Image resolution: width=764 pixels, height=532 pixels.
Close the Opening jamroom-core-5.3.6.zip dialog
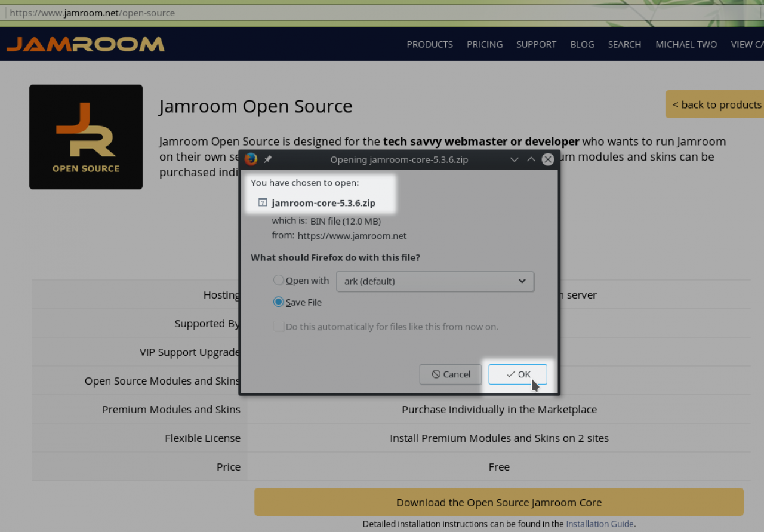click(x=548, y=159)
